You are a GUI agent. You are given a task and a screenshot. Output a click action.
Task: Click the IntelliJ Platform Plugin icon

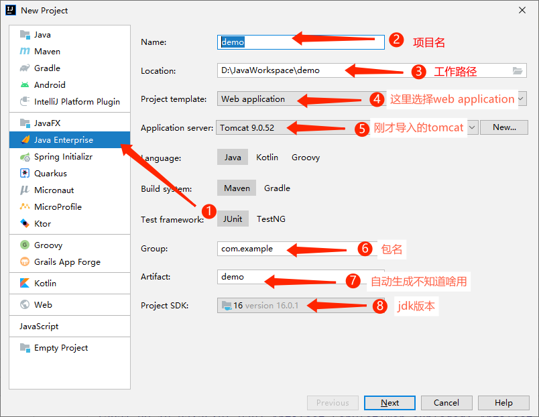[25, 101]
